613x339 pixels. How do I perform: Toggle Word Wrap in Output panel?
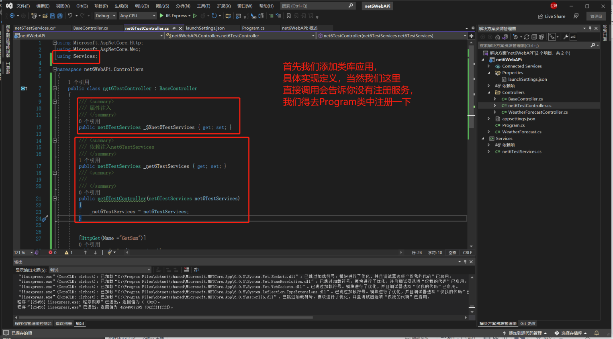(x=196, y=270)
